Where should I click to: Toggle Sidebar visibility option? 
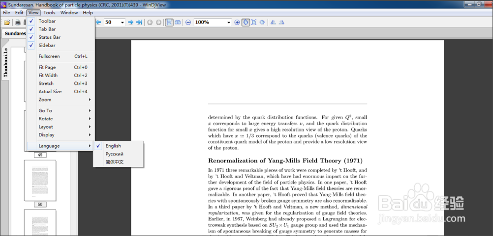[x=61, y=46]
